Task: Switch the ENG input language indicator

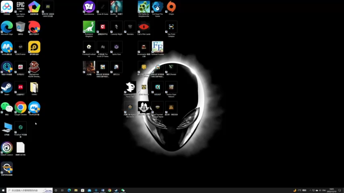Action: click(324, 190)
